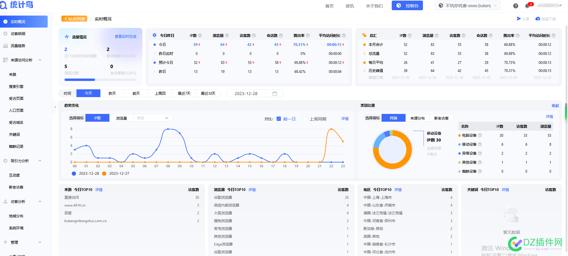Viewport: 568px width, 256px height.
Task: Open 详情 link in 趋势变化 panel
Action: (345, 119)
